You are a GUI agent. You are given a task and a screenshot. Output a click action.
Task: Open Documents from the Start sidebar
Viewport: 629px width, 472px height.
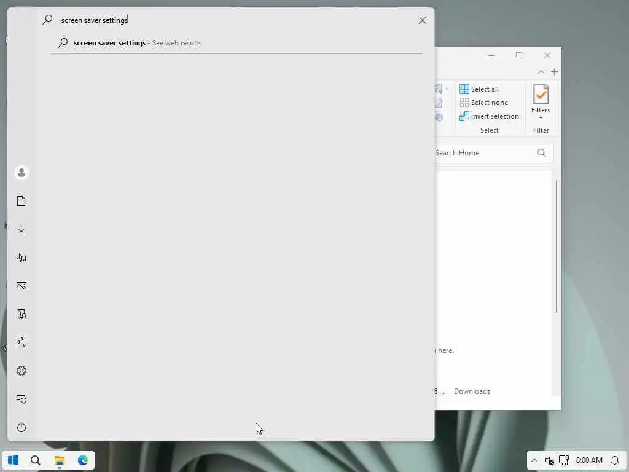click(21, 201)
